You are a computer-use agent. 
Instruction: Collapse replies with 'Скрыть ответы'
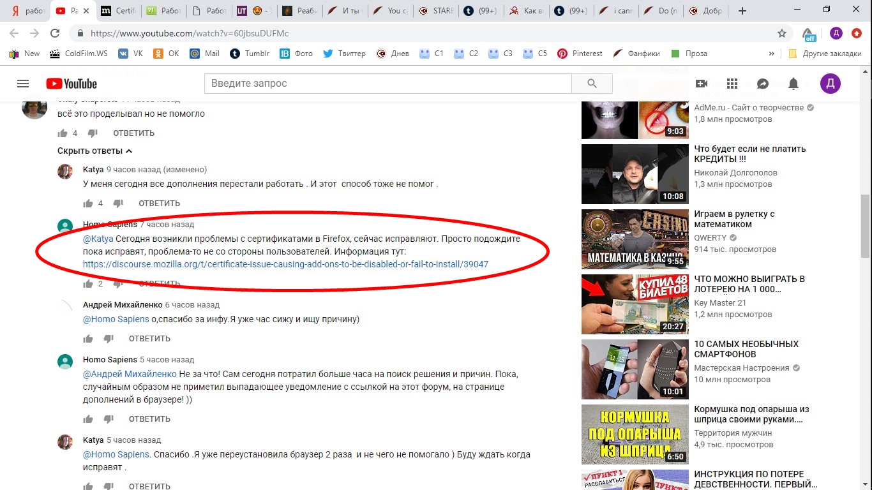94,151
